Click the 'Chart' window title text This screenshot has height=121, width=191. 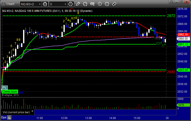pyautogui.click(x=10, y=4)
